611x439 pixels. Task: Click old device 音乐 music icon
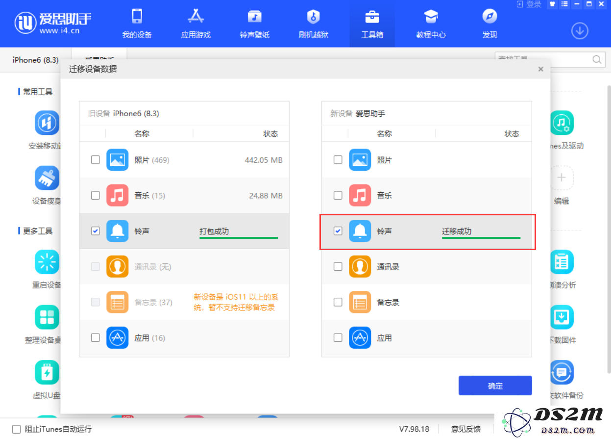point(118,195)
